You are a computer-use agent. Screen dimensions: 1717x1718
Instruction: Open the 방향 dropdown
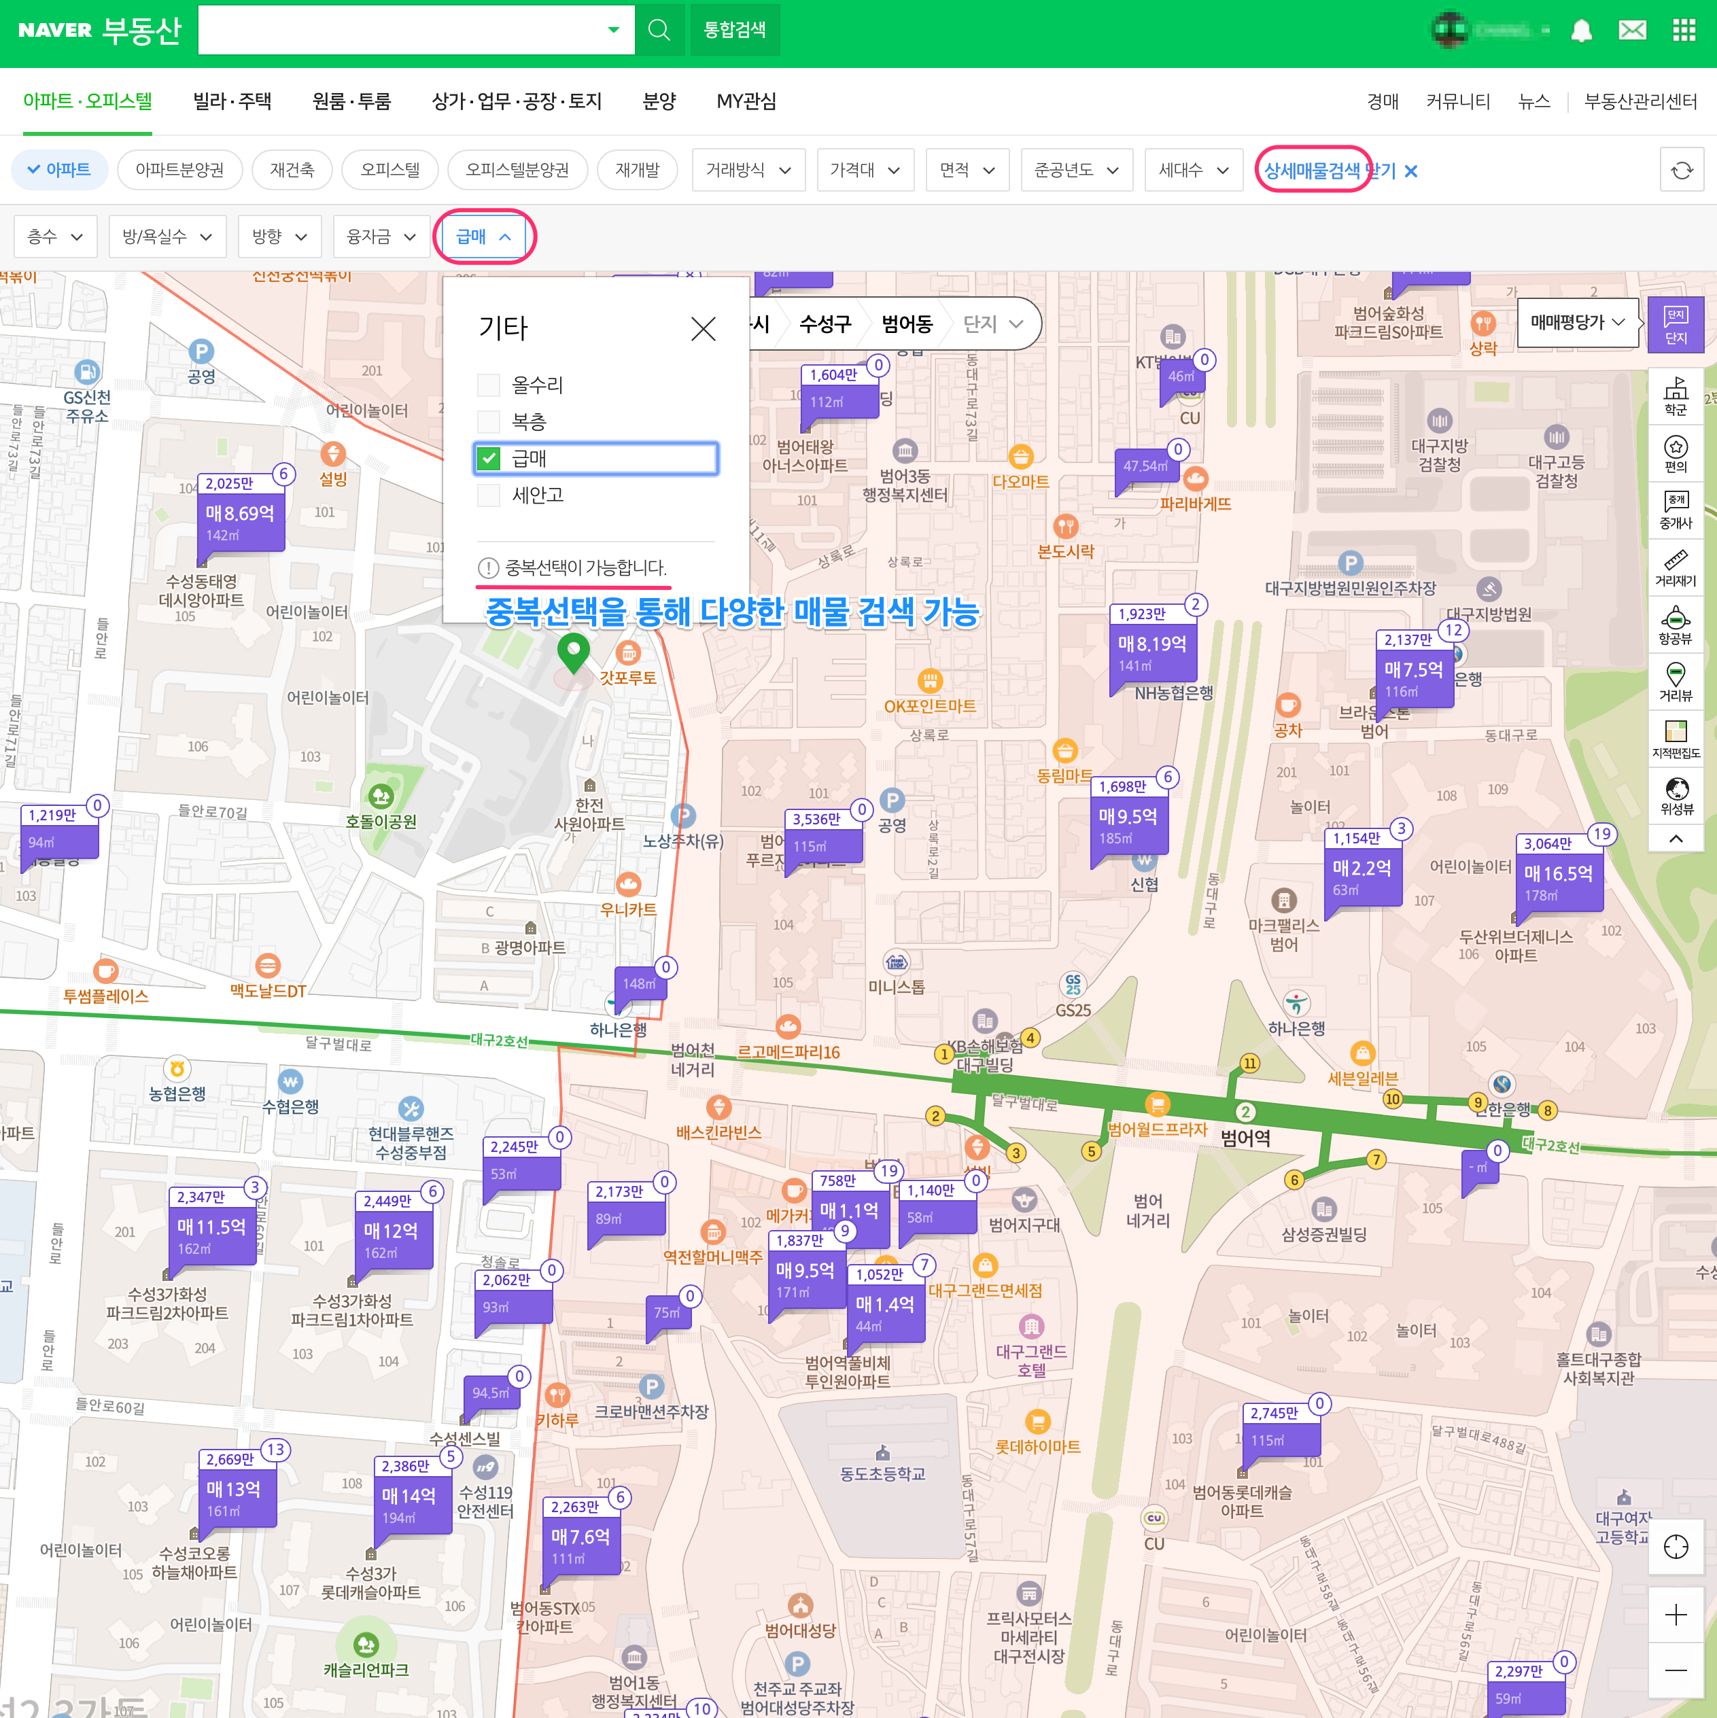279,236
